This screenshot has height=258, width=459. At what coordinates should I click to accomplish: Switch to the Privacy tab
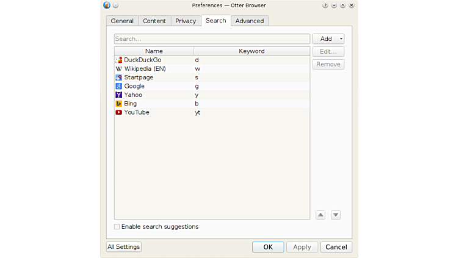[x=186, y=21]
